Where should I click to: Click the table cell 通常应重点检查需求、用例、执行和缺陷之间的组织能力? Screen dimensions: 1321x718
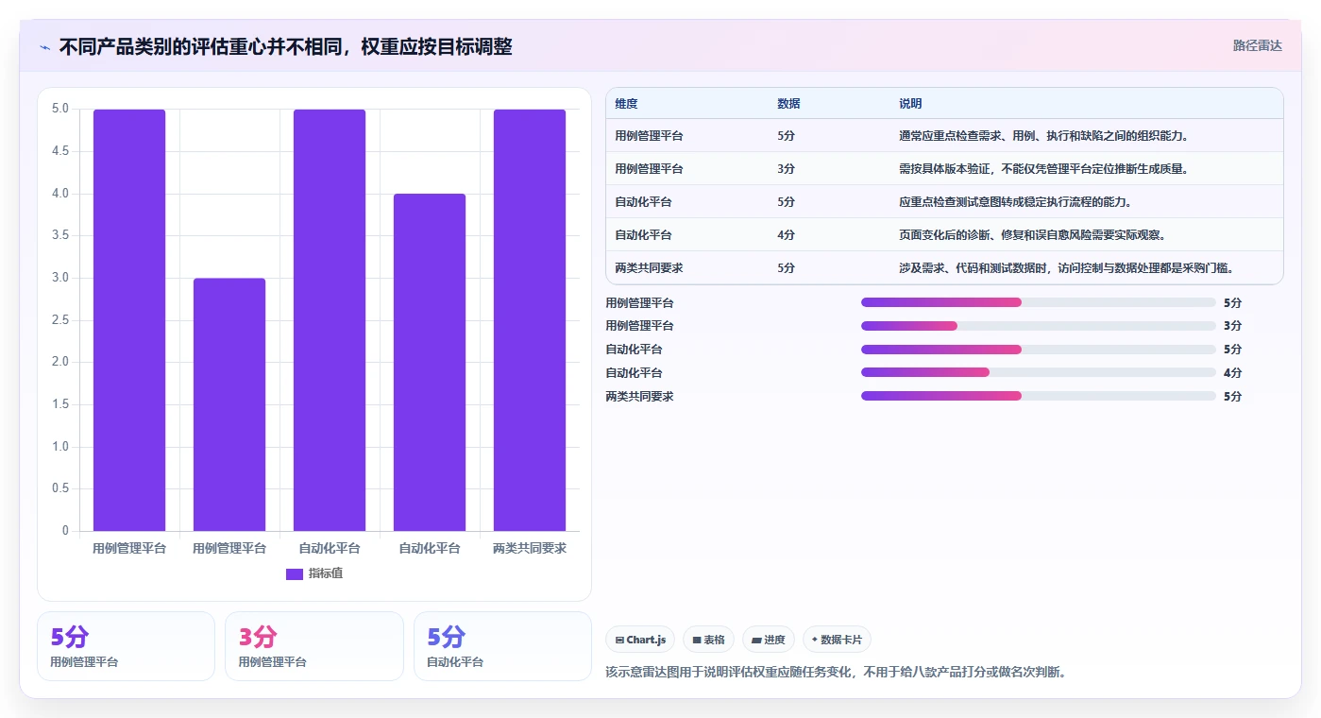[1043, 136]
